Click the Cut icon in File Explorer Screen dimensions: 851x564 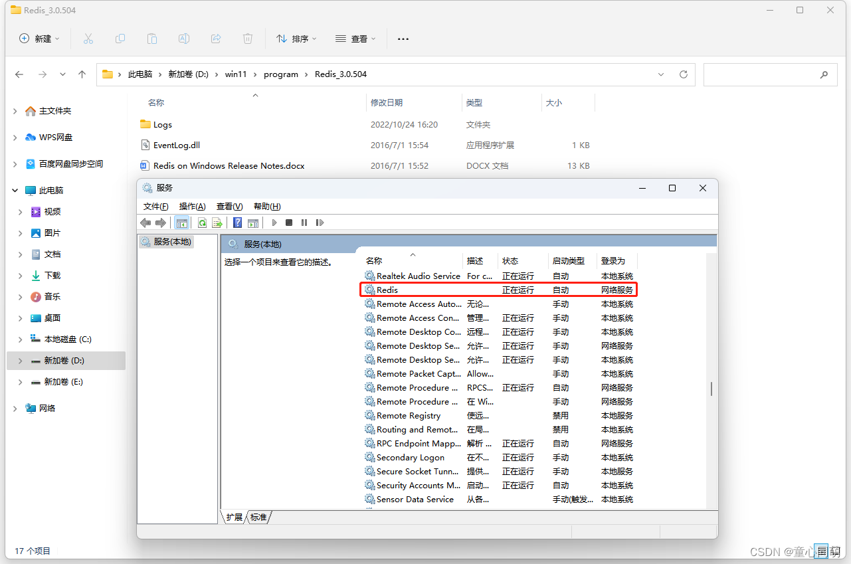click(88, 39)
